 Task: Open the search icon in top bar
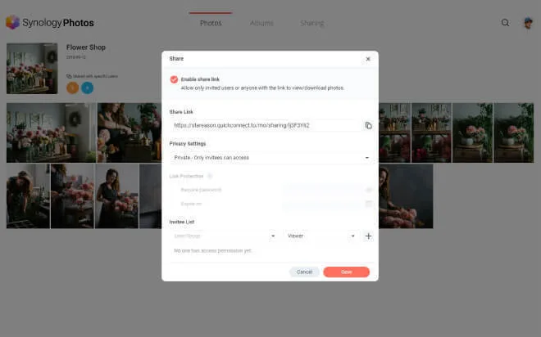[505, 23]
